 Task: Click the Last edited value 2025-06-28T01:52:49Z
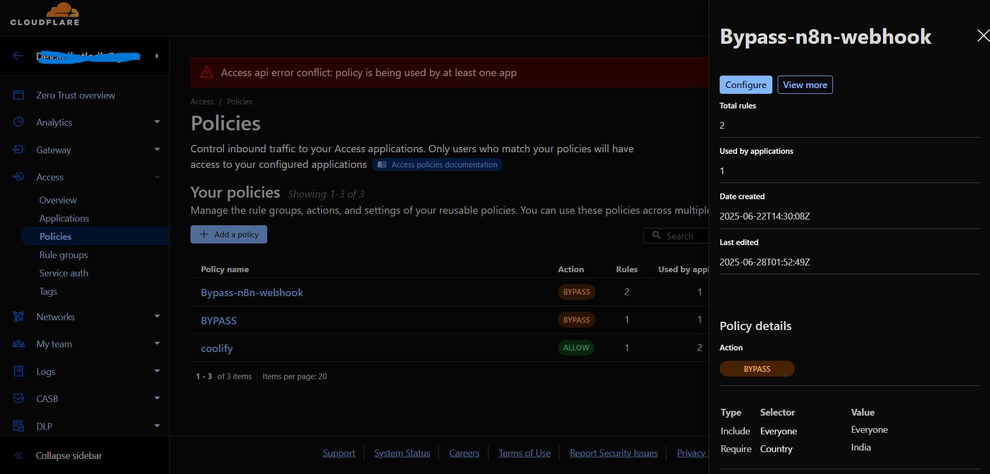coord(765,262)
